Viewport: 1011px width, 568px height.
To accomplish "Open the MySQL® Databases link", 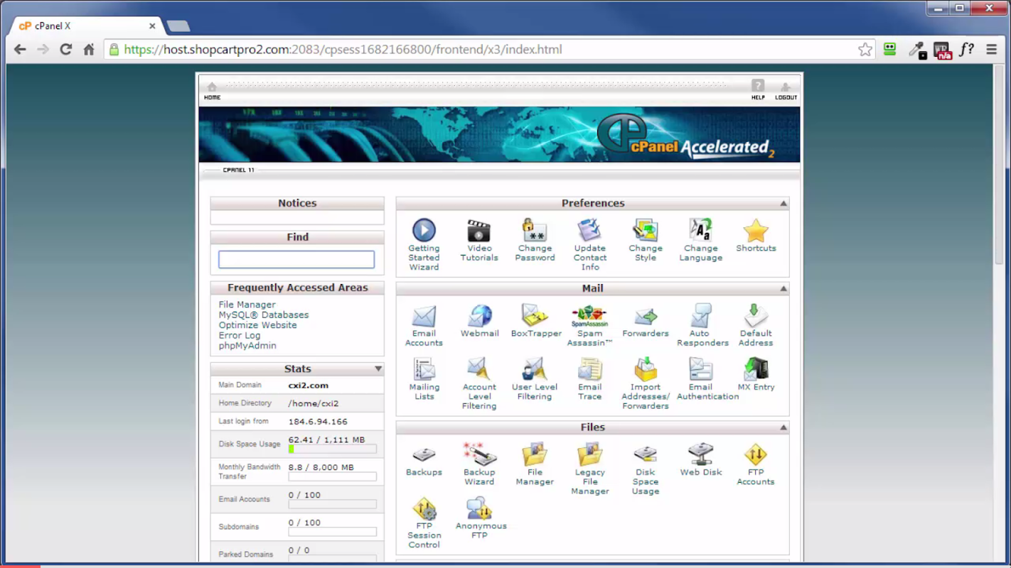I will click(264, 315).
